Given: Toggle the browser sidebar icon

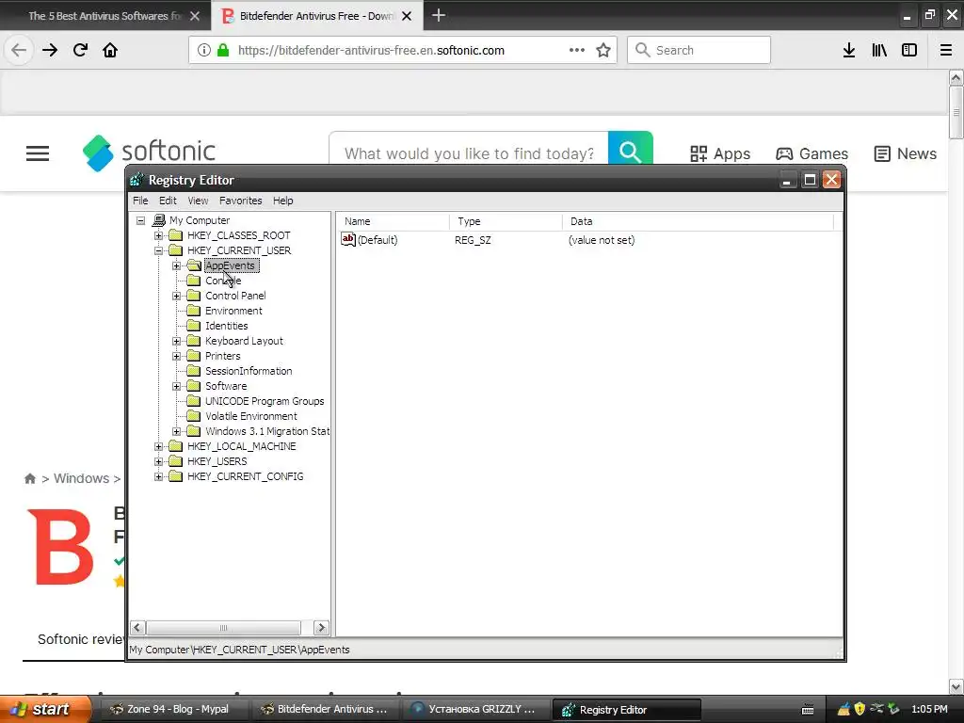Looking at the screenshot, I should pyautogui.click(x=909, y=50).
